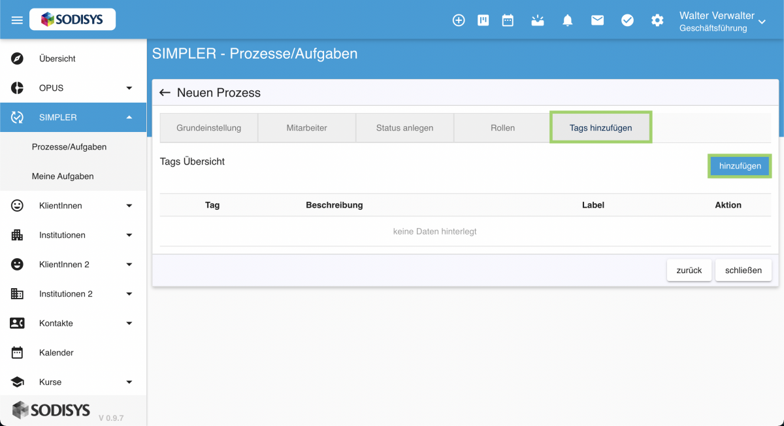Open the calendar icon in top bar
The image size is (784, 426).
508,20
